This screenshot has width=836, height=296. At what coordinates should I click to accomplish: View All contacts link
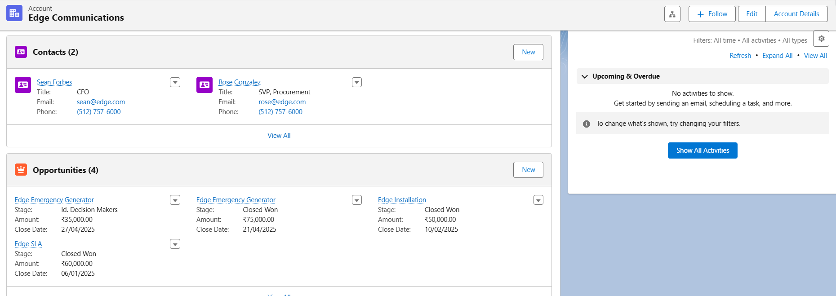[x=279, y=136]
